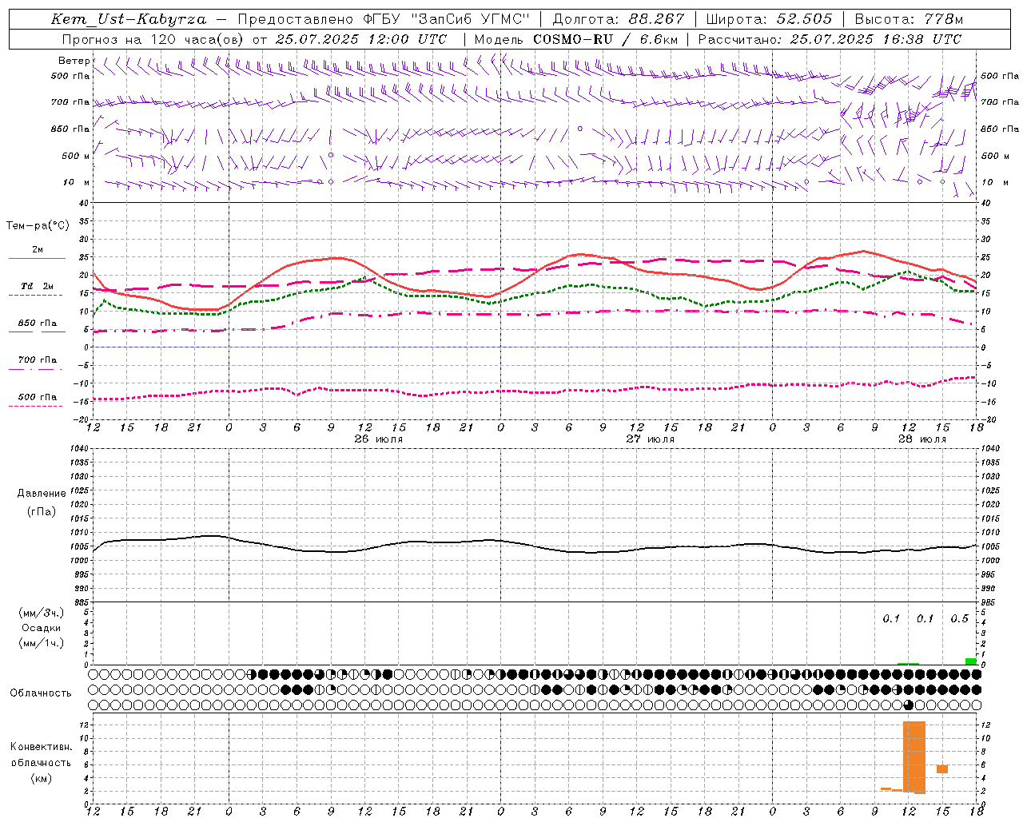Click the 700 гПа temperature legend label

(38, 360)
